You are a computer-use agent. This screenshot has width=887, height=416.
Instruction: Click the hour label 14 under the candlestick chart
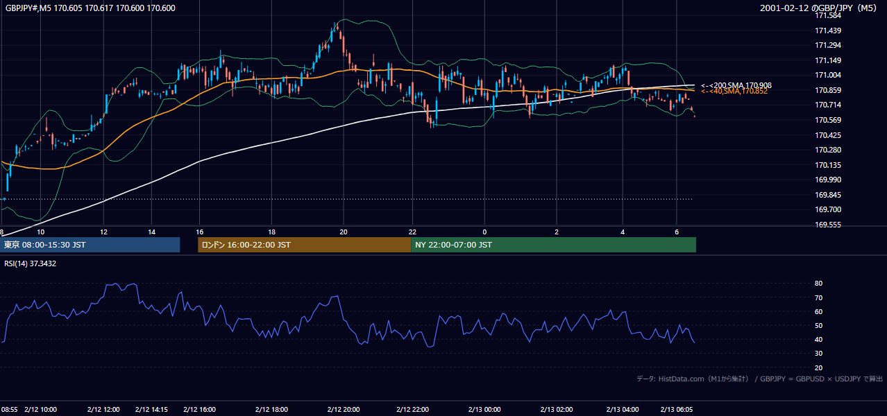pos(151,232)
